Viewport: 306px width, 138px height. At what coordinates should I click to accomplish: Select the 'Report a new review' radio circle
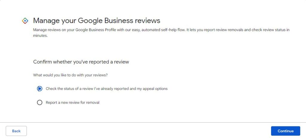tap(40, 102)
